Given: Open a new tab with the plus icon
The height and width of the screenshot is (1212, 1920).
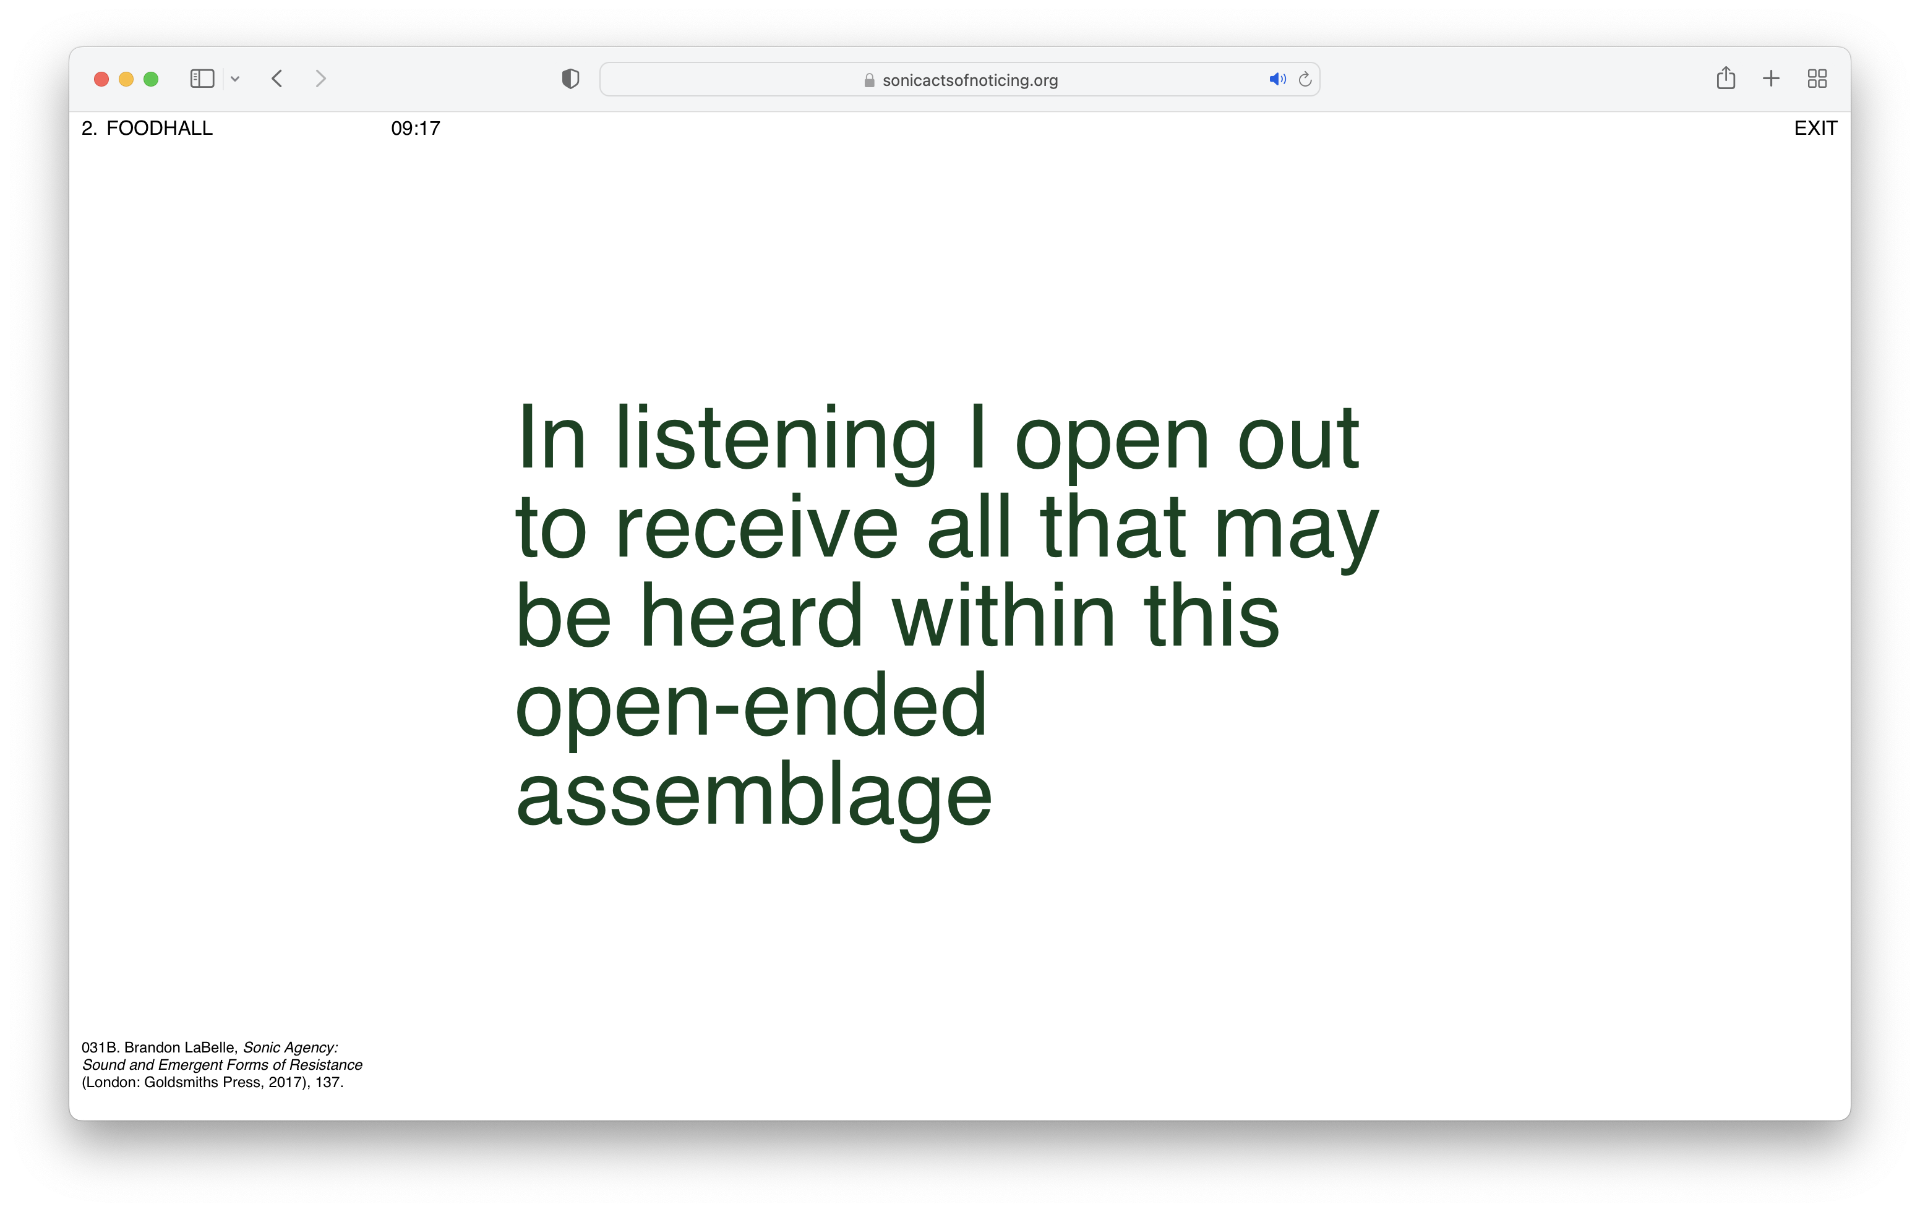Looking at the screenshot, I should pos(1770,78).
